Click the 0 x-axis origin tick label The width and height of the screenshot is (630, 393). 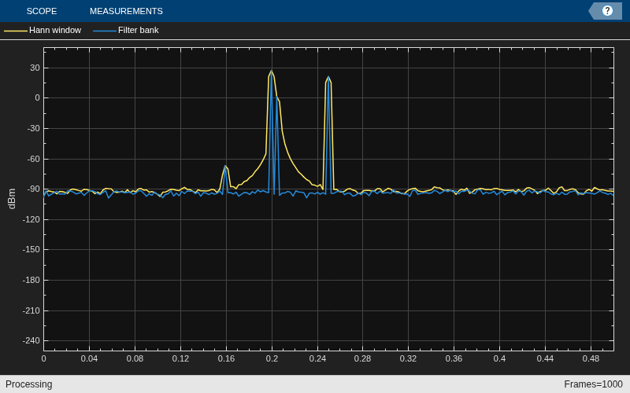point(43,358)
